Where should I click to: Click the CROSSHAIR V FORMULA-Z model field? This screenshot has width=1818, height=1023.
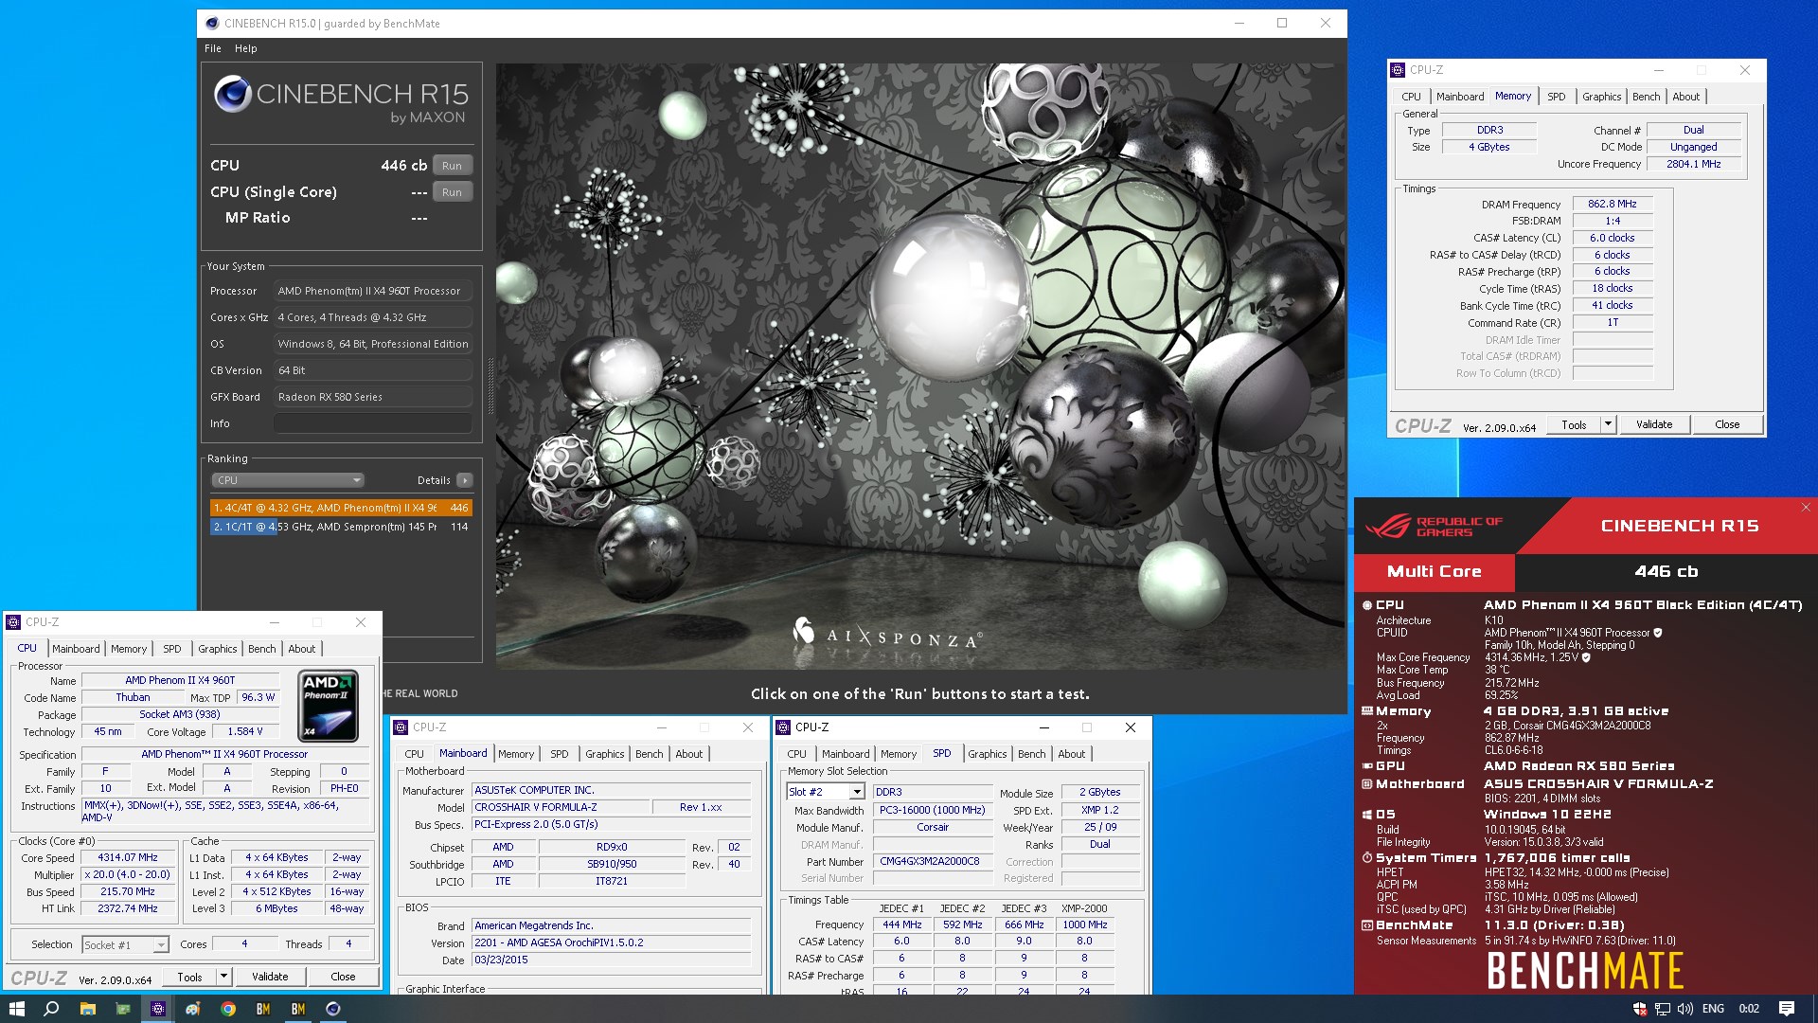[x=561, y=807]
